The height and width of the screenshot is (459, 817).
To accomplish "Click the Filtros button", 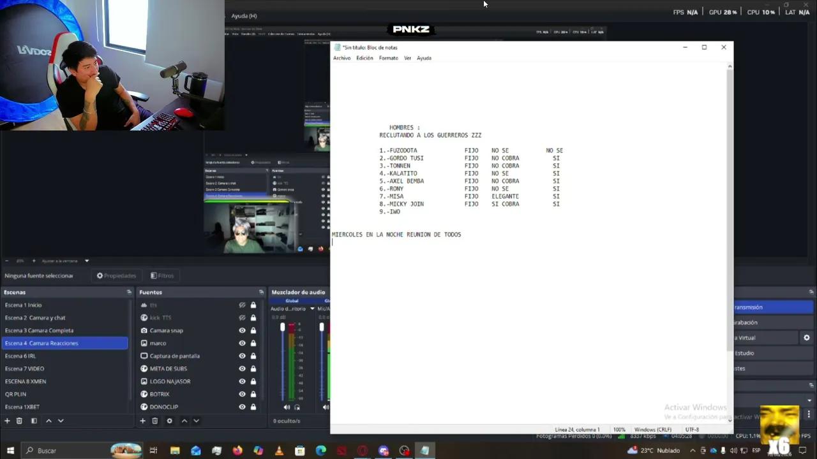I will point(162,275).
